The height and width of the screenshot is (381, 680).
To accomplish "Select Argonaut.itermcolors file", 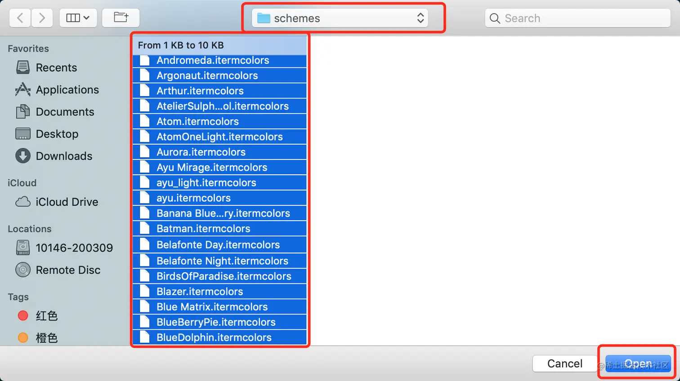I will (x=219, y=75).
